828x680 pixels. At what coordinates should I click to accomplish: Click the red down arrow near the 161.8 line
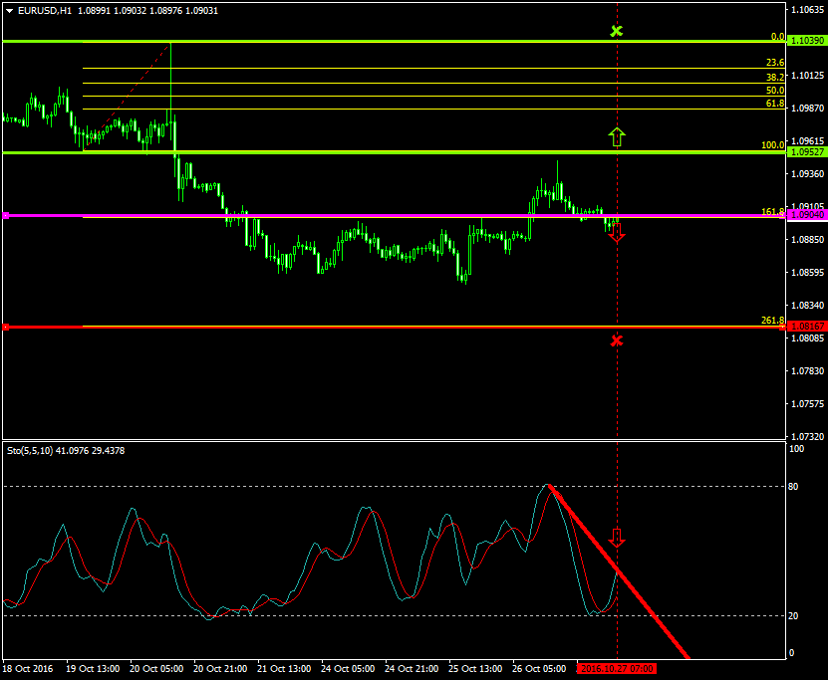point(618,233)
